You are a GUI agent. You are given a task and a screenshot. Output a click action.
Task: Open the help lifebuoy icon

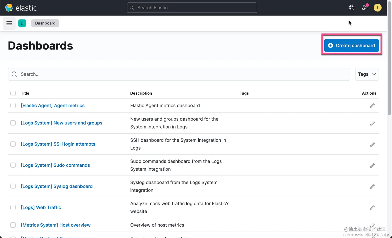[x=352, y=8]
